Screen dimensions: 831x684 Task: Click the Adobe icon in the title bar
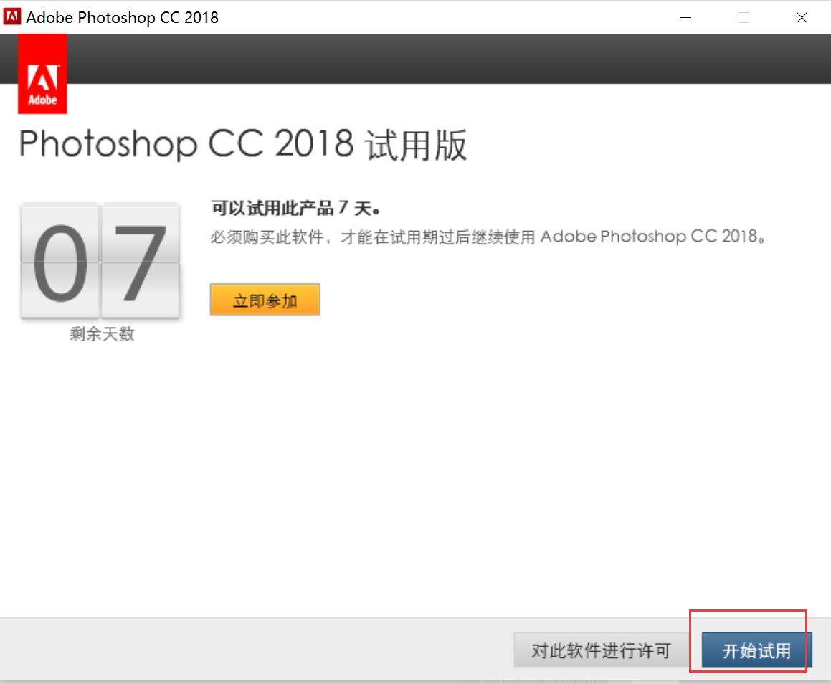click(11, 16)
